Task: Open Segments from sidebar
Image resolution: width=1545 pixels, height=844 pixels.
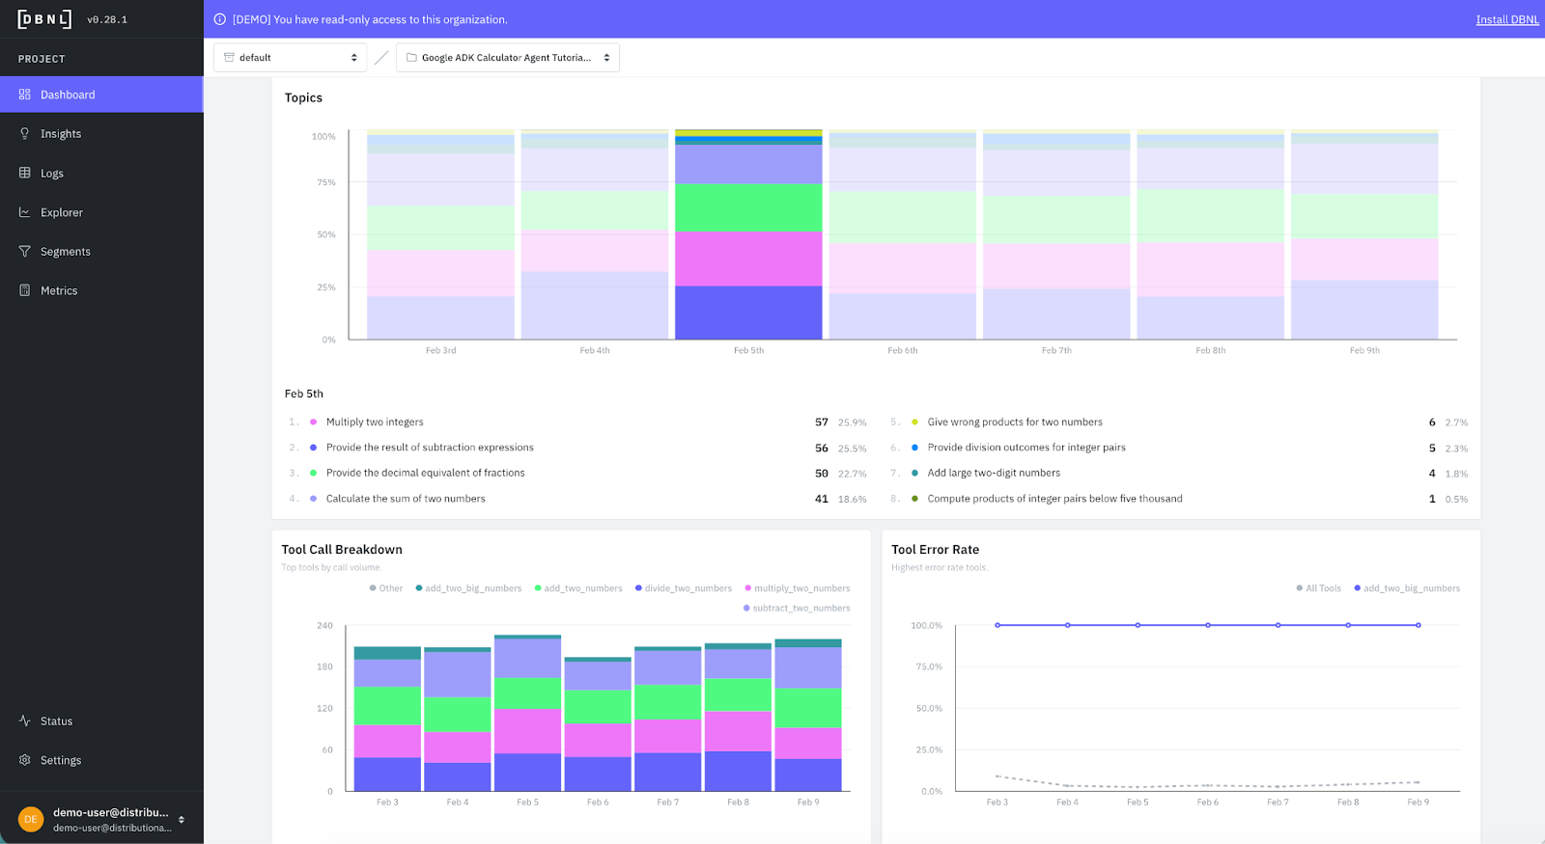Action: pyautogui.click(x=101, y=251)
